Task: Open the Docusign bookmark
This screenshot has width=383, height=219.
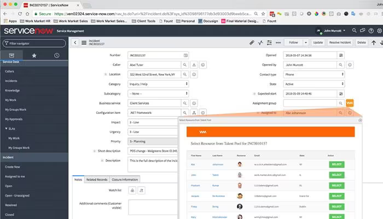Action: (x=208, y=21)
